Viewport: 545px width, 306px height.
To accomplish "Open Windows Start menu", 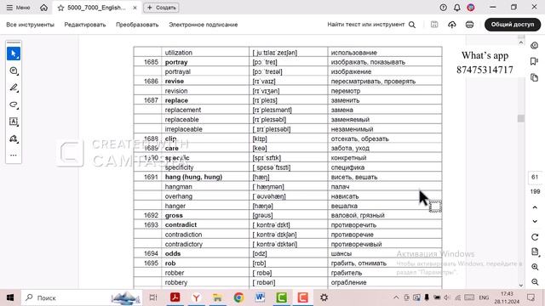I will (10, 297).
